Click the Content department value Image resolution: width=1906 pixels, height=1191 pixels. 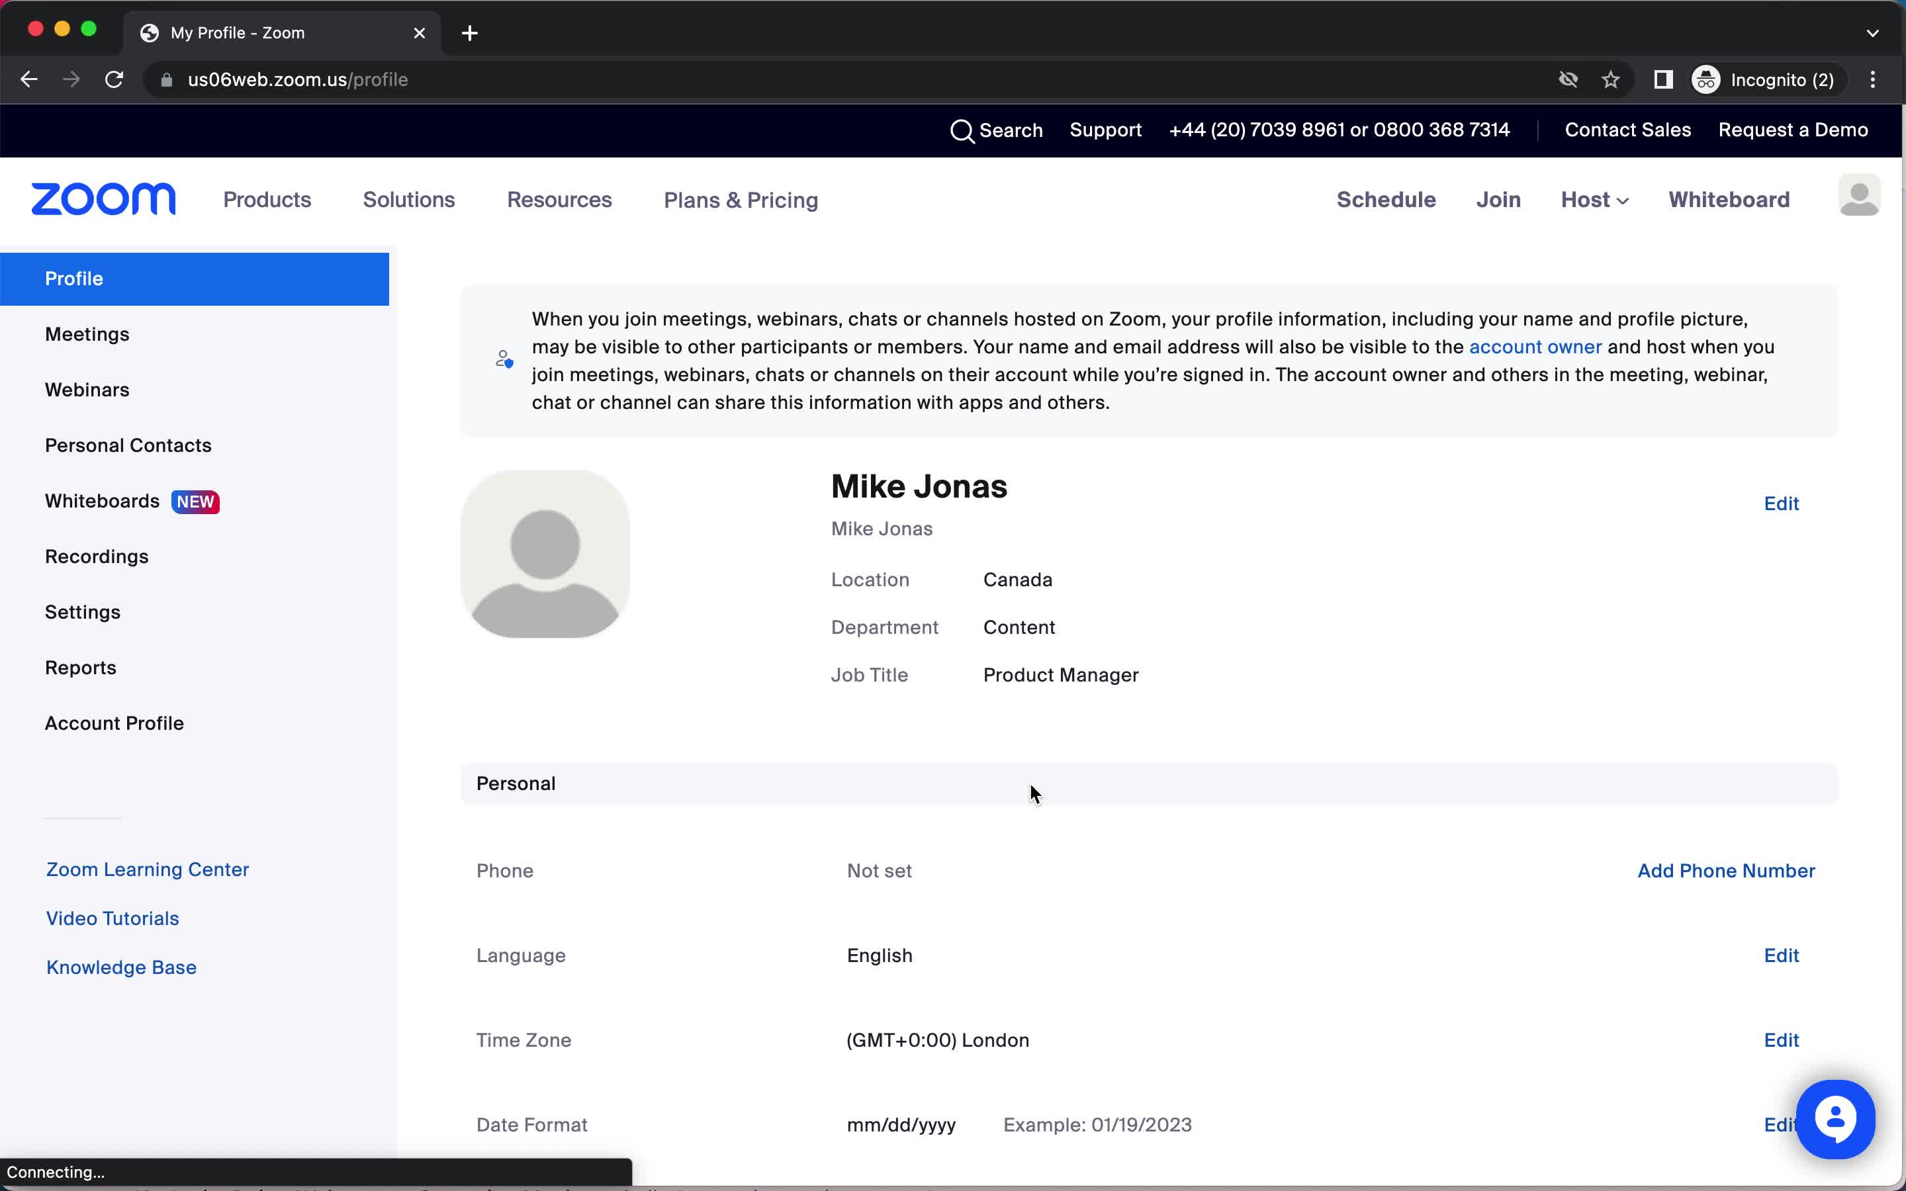(x=1019, y=628)
